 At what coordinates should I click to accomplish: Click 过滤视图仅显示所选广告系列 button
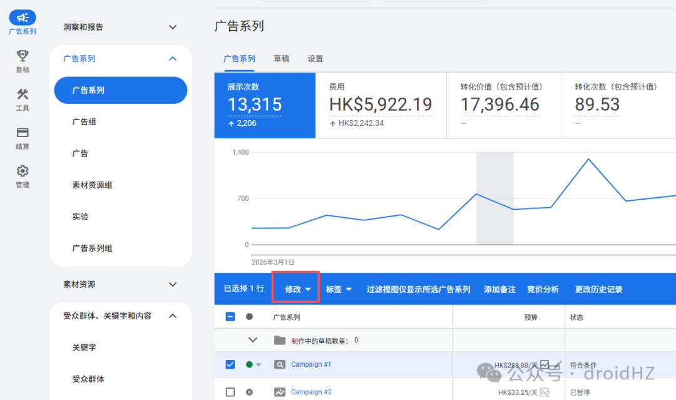418,289
